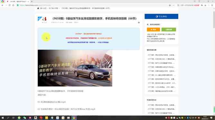Click the favorites icon right of the address bar
215x120 pixels.
[170, 5]
